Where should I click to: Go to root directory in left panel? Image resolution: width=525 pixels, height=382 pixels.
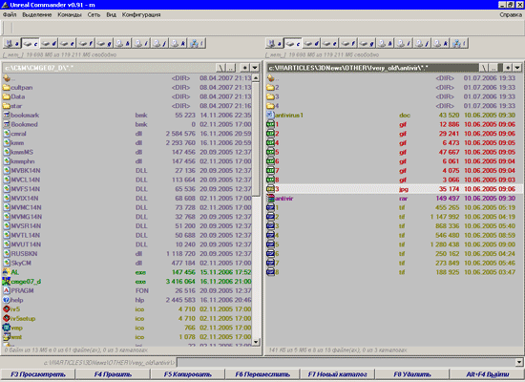(x=220, y=68)
